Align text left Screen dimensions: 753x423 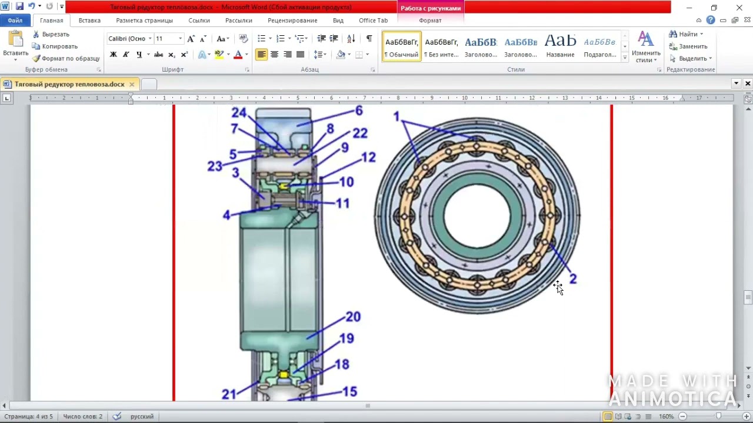261,55
